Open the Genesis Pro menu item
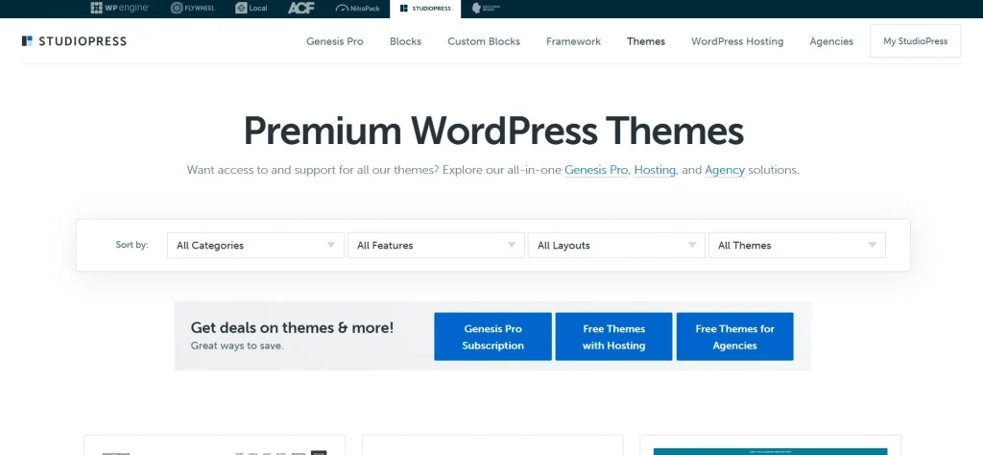 [x=335, y=41]
